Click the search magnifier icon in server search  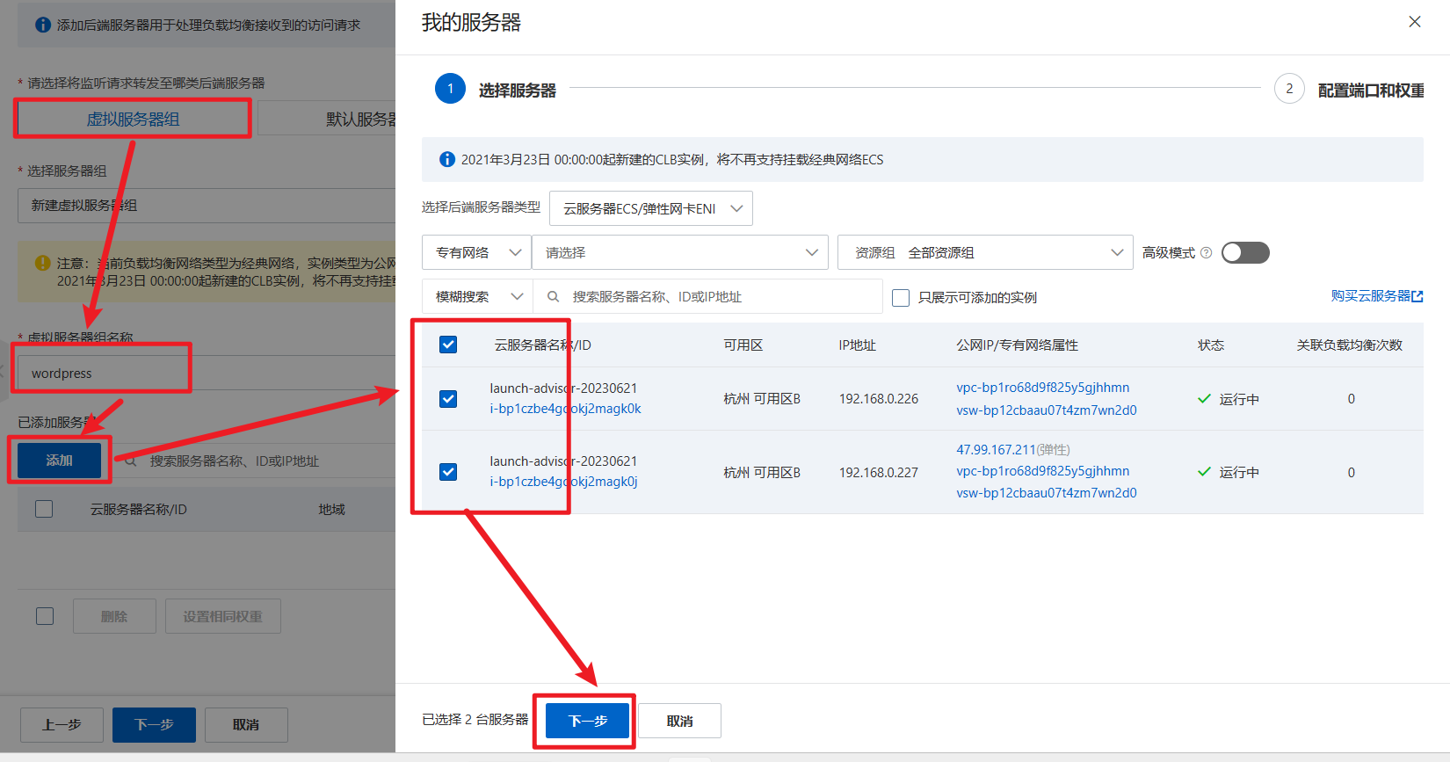coord(554,297)
